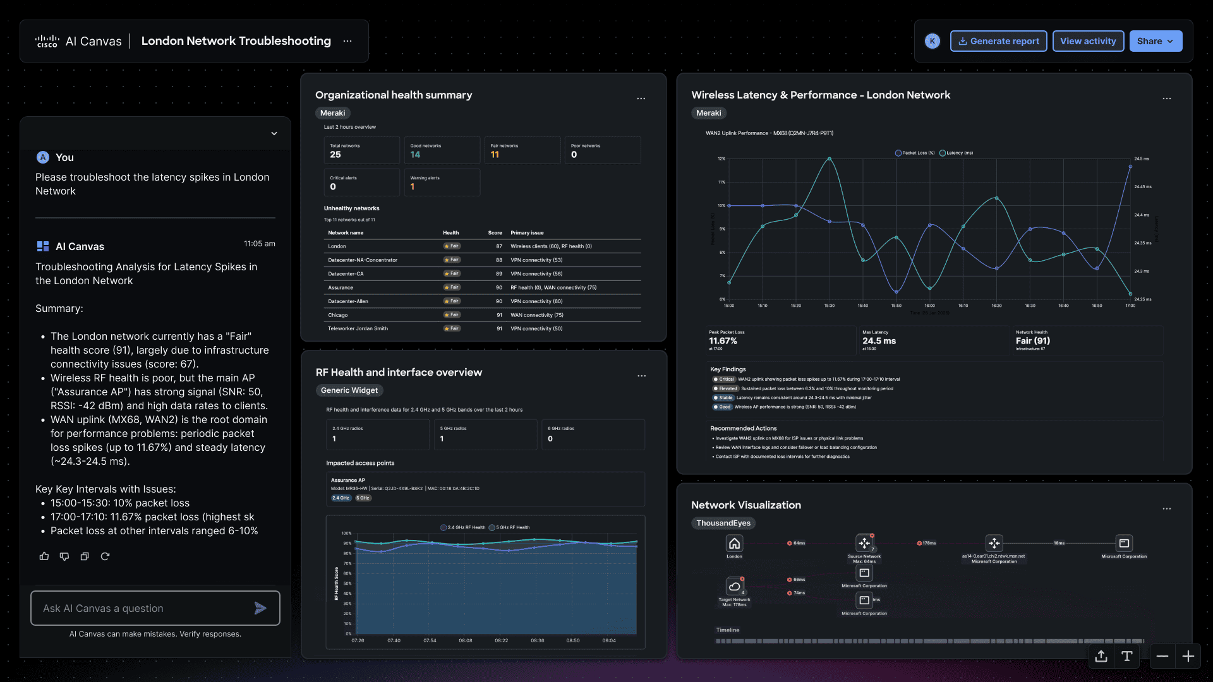
Task: Click the Generate report button
Action: pos(998,40)
